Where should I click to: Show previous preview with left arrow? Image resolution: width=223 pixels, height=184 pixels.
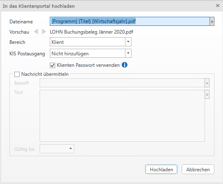pos(36,32)
